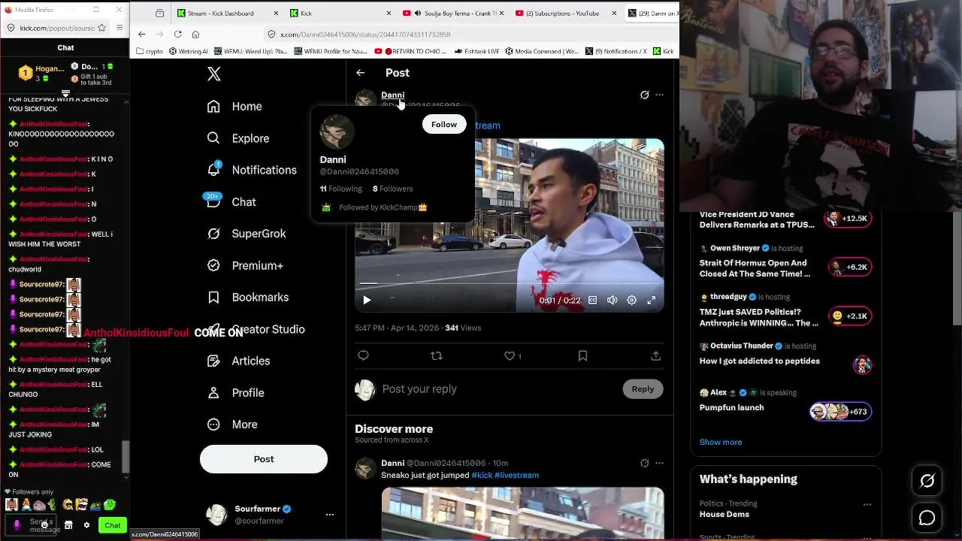962x541 pixels.
Task: Seek on the video progress bar
Action: [x=509, y=283]
